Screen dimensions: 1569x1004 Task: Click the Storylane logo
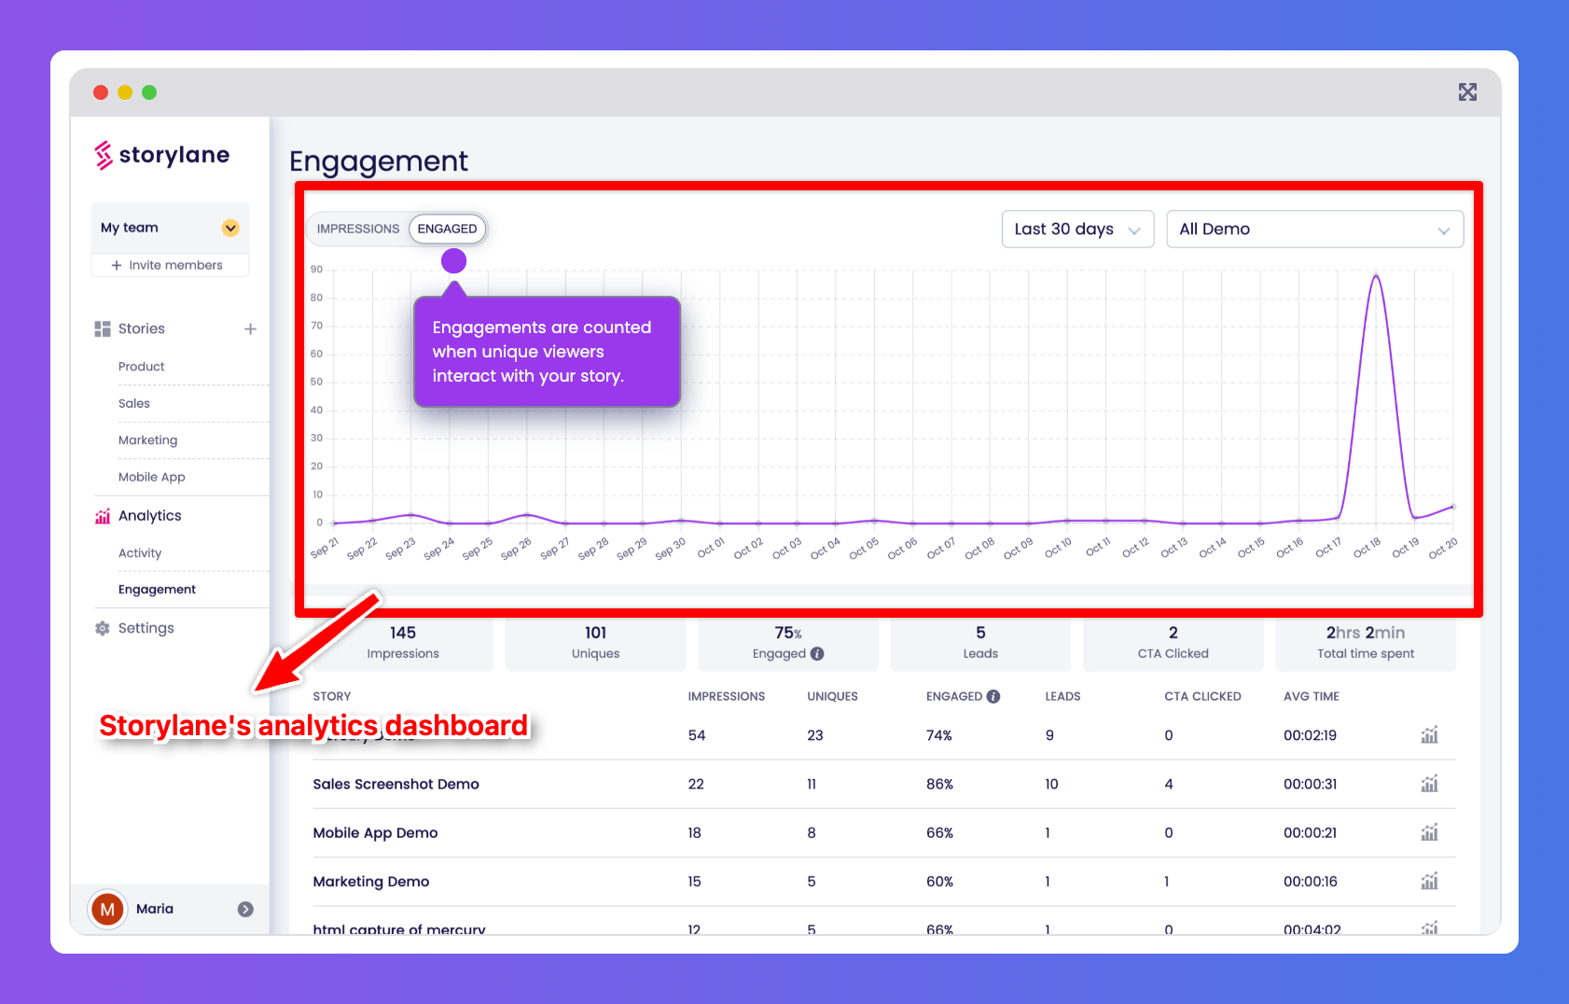click(x=162, y=155)
